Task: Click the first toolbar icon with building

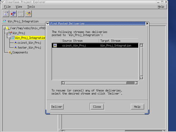Action: [6, 14]
